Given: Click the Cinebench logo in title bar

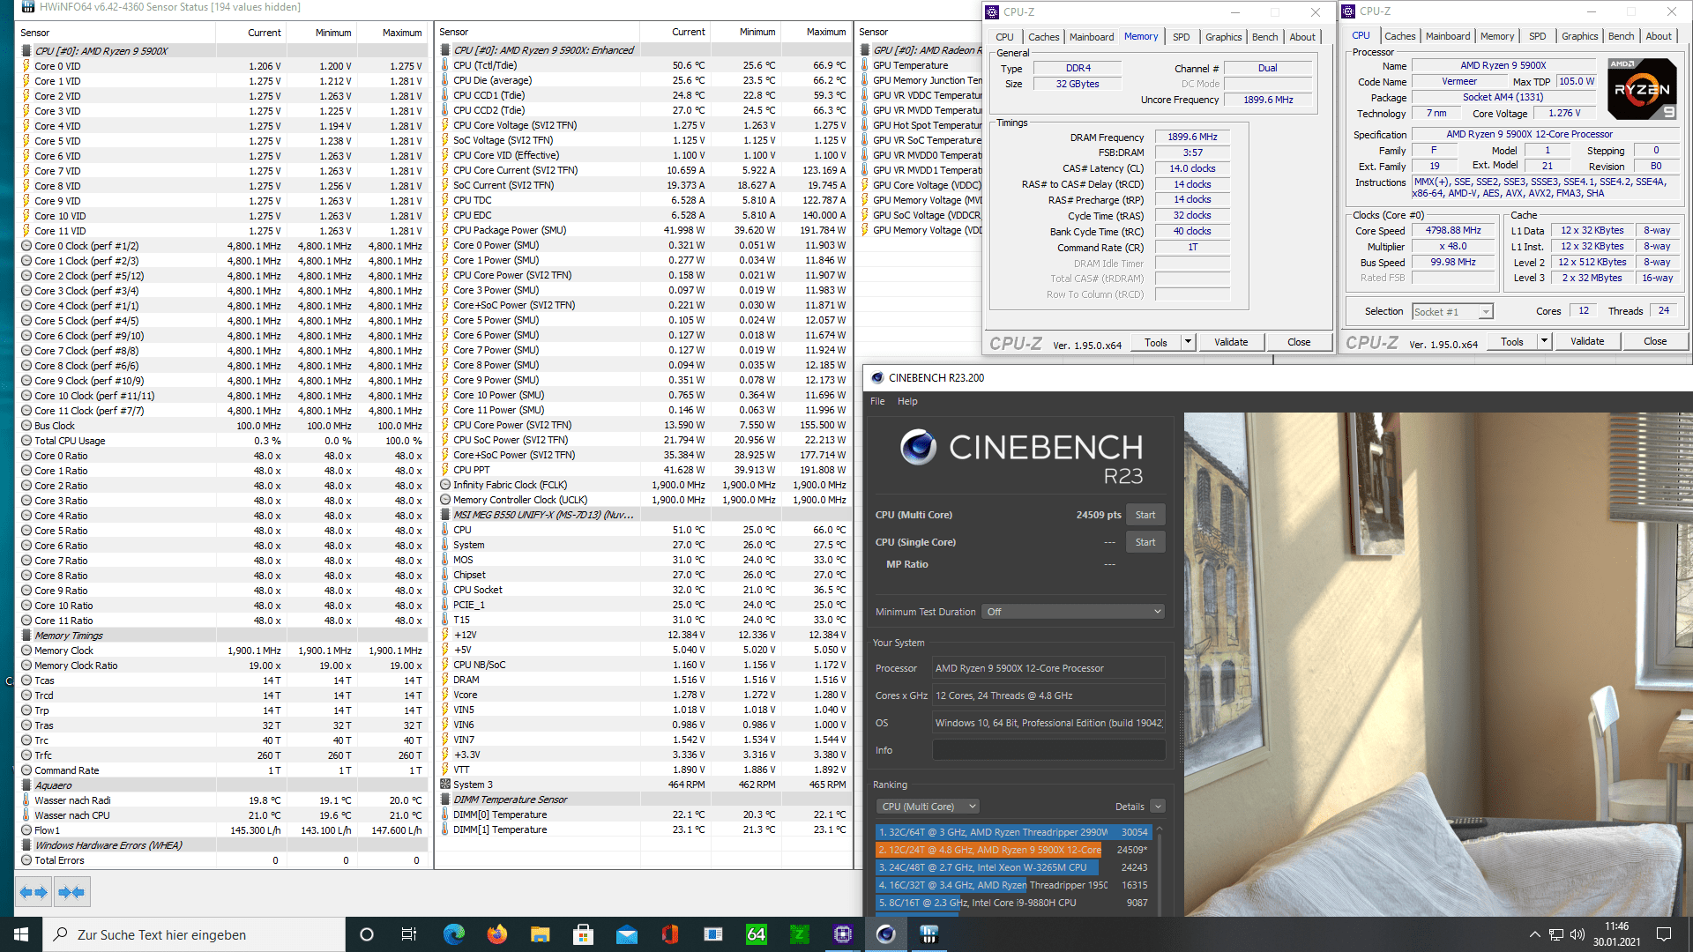Looking at the screenshot, I should 877,378.
